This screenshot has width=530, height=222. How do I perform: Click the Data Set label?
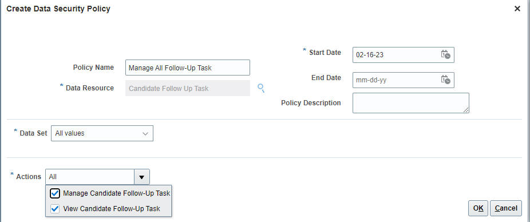tap(33, 133)
